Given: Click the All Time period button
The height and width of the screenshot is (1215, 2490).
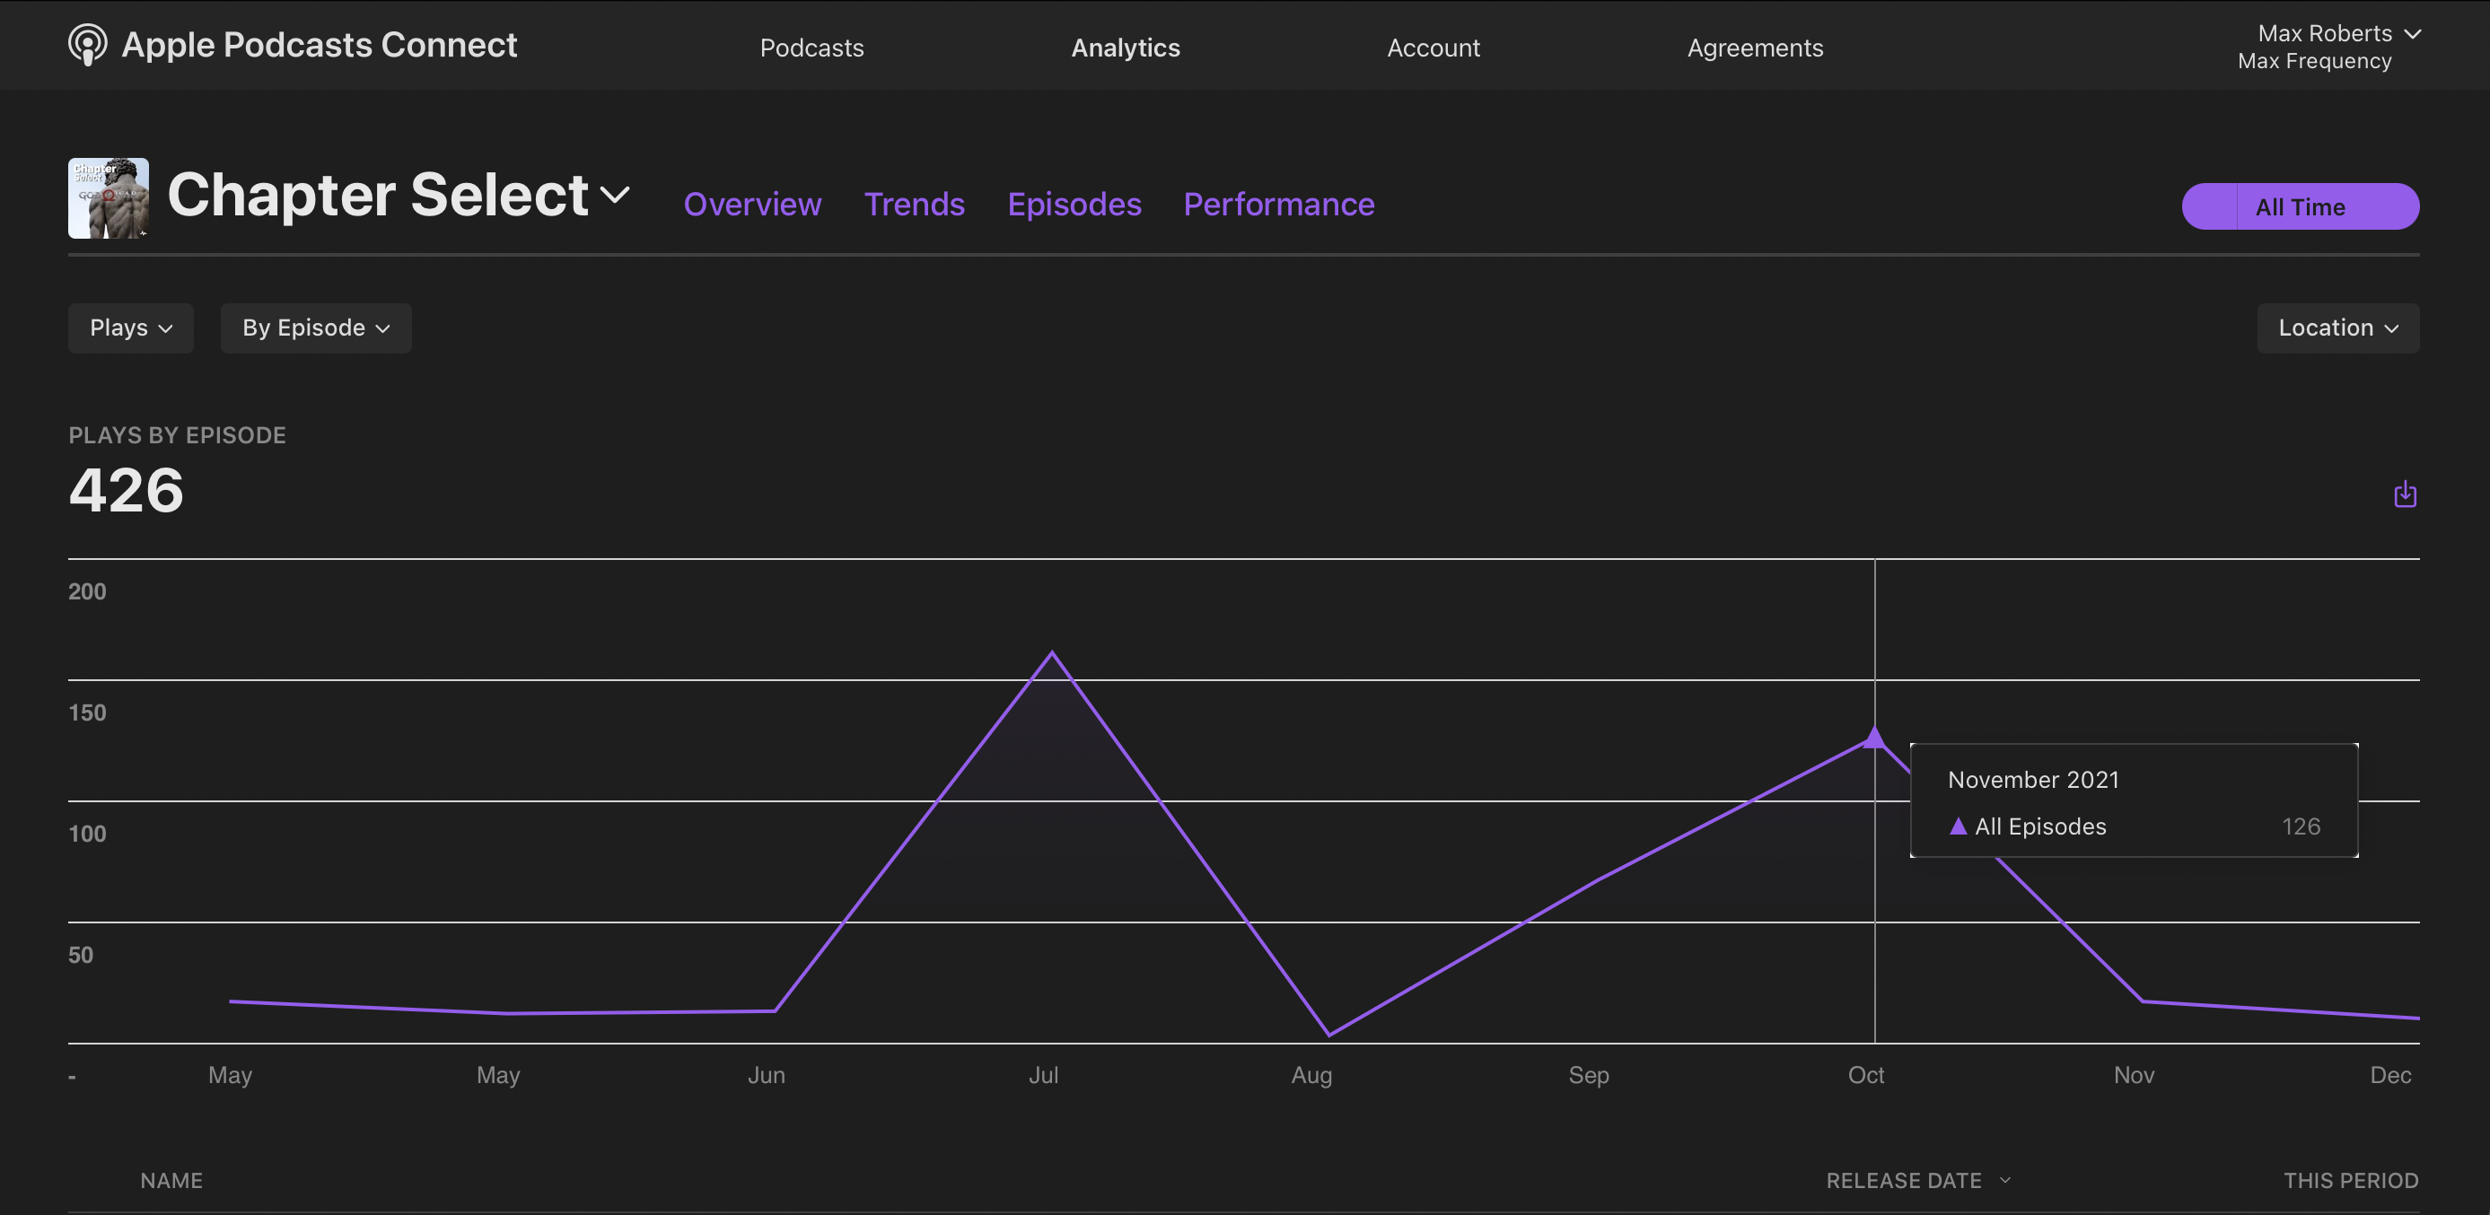Looking at the screenshot, I should click(2299, 207).
